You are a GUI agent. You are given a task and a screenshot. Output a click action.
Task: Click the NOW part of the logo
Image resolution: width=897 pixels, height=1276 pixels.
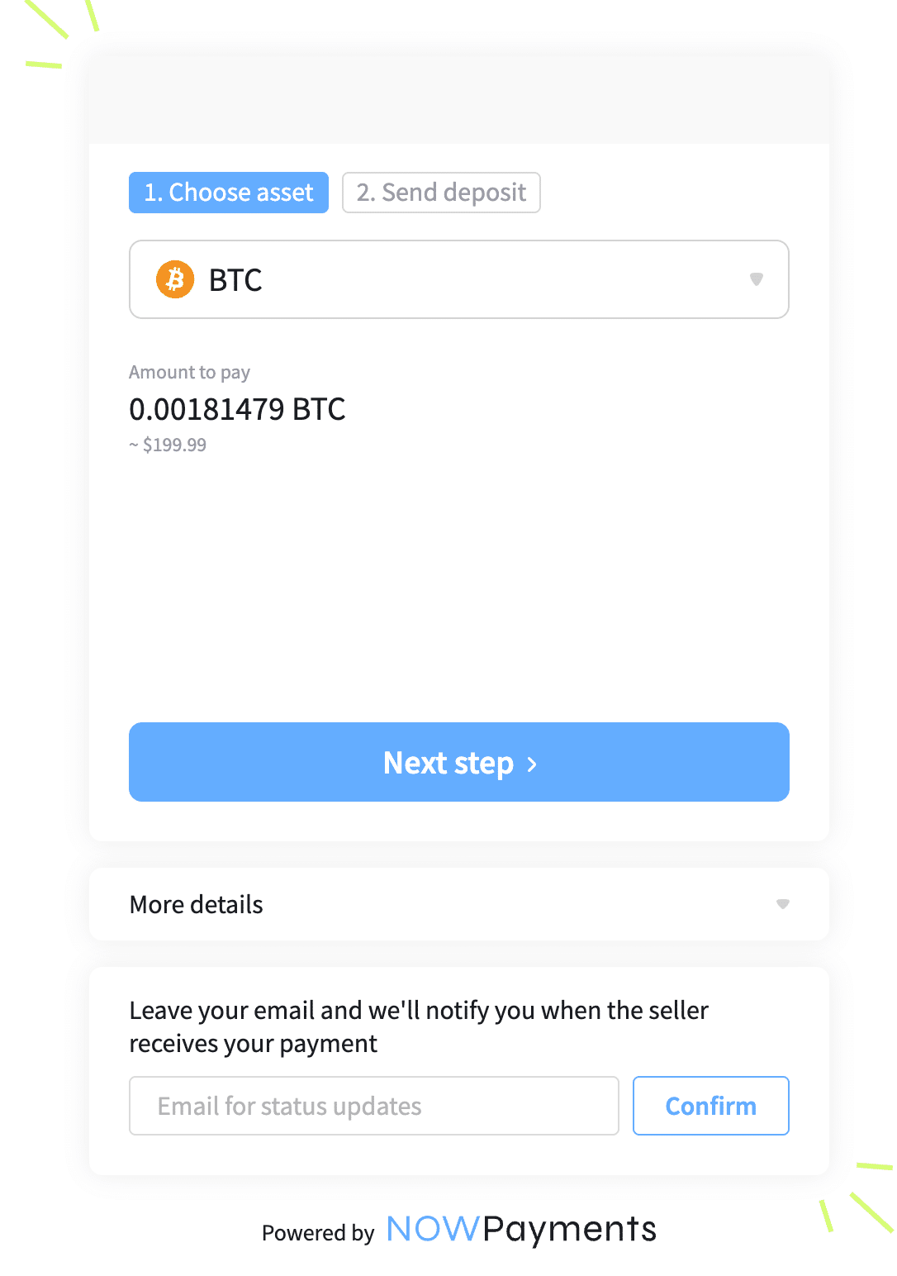433,1229
